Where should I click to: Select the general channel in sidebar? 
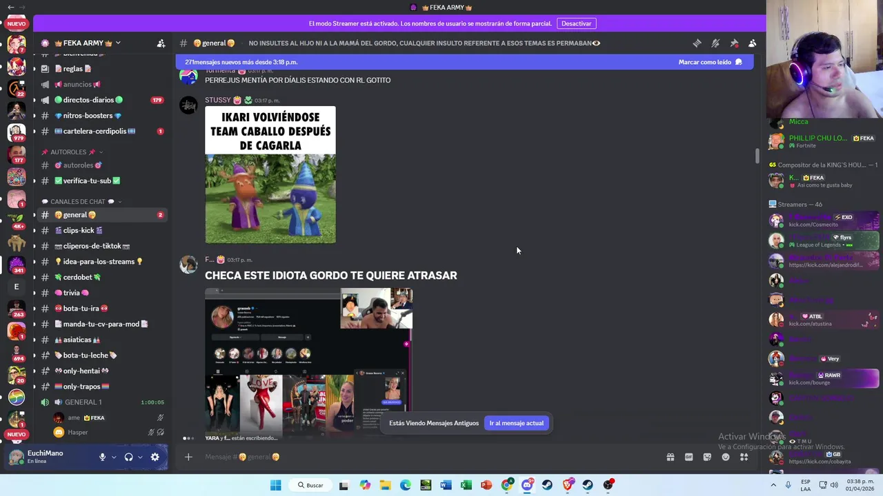(x=101, y=215)
